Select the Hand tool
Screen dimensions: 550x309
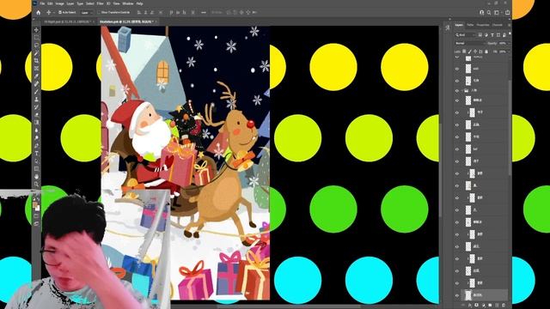(x=36, y=177)
